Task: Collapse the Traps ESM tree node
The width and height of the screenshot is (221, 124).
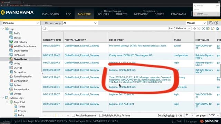Action: coord(7,102)
